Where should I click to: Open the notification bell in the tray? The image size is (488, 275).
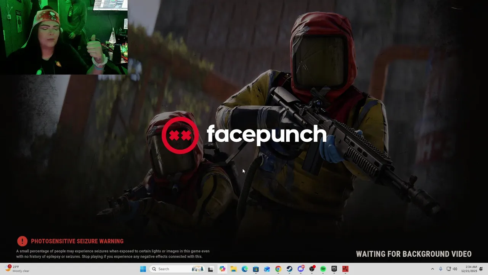click(x=481, y=269)
